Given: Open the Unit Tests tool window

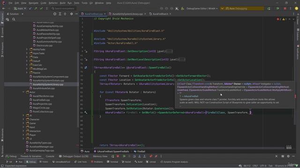Looking at the screenshot, I should point(81,162).
